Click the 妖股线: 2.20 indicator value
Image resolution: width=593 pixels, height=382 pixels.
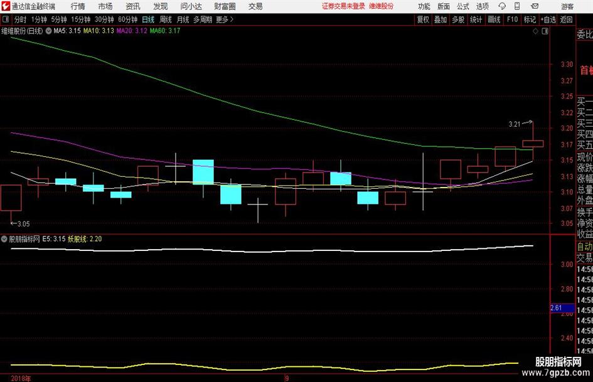tap(85, 239)
